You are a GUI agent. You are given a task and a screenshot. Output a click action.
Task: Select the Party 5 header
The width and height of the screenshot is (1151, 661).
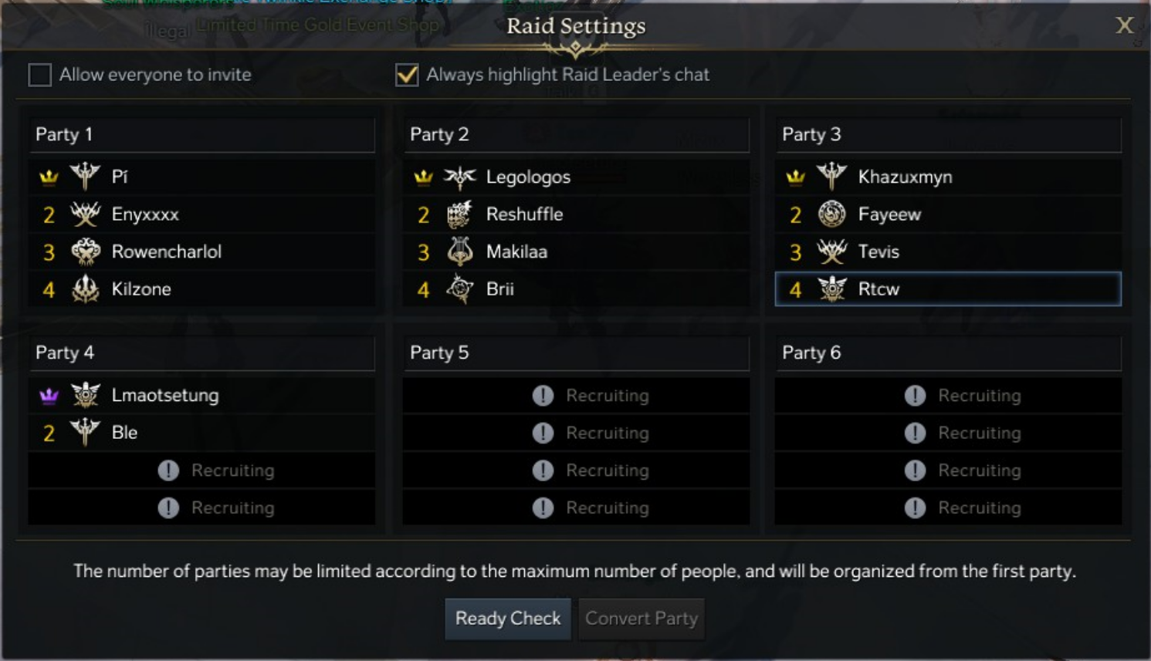click(x=575, y=352)
